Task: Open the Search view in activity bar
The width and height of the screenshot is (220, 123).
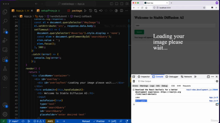Action: point(5,21)
